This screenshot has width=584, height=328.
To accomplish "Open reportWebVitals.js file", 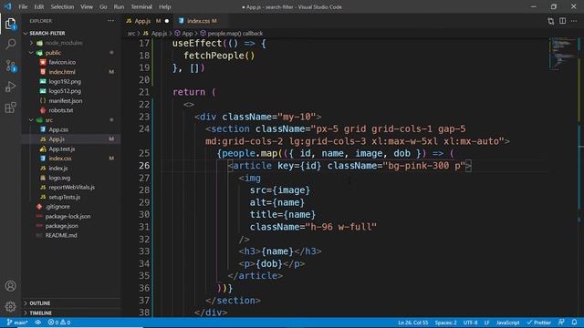I will [71, 188].
